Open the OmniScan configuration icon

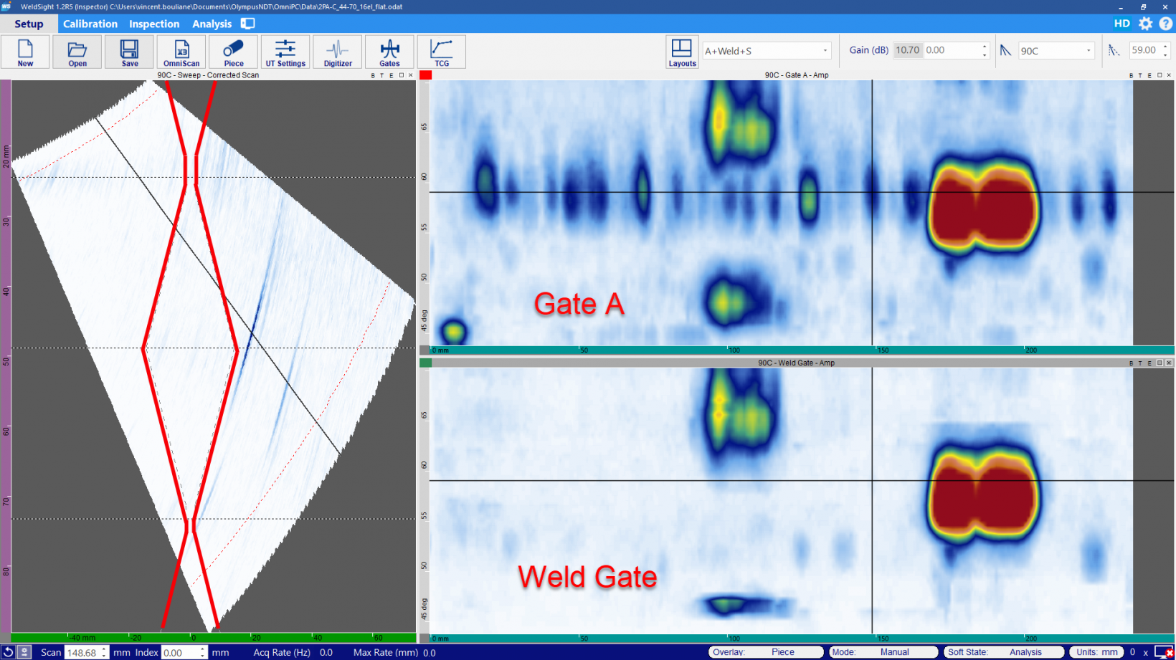(x=181, y=51)
